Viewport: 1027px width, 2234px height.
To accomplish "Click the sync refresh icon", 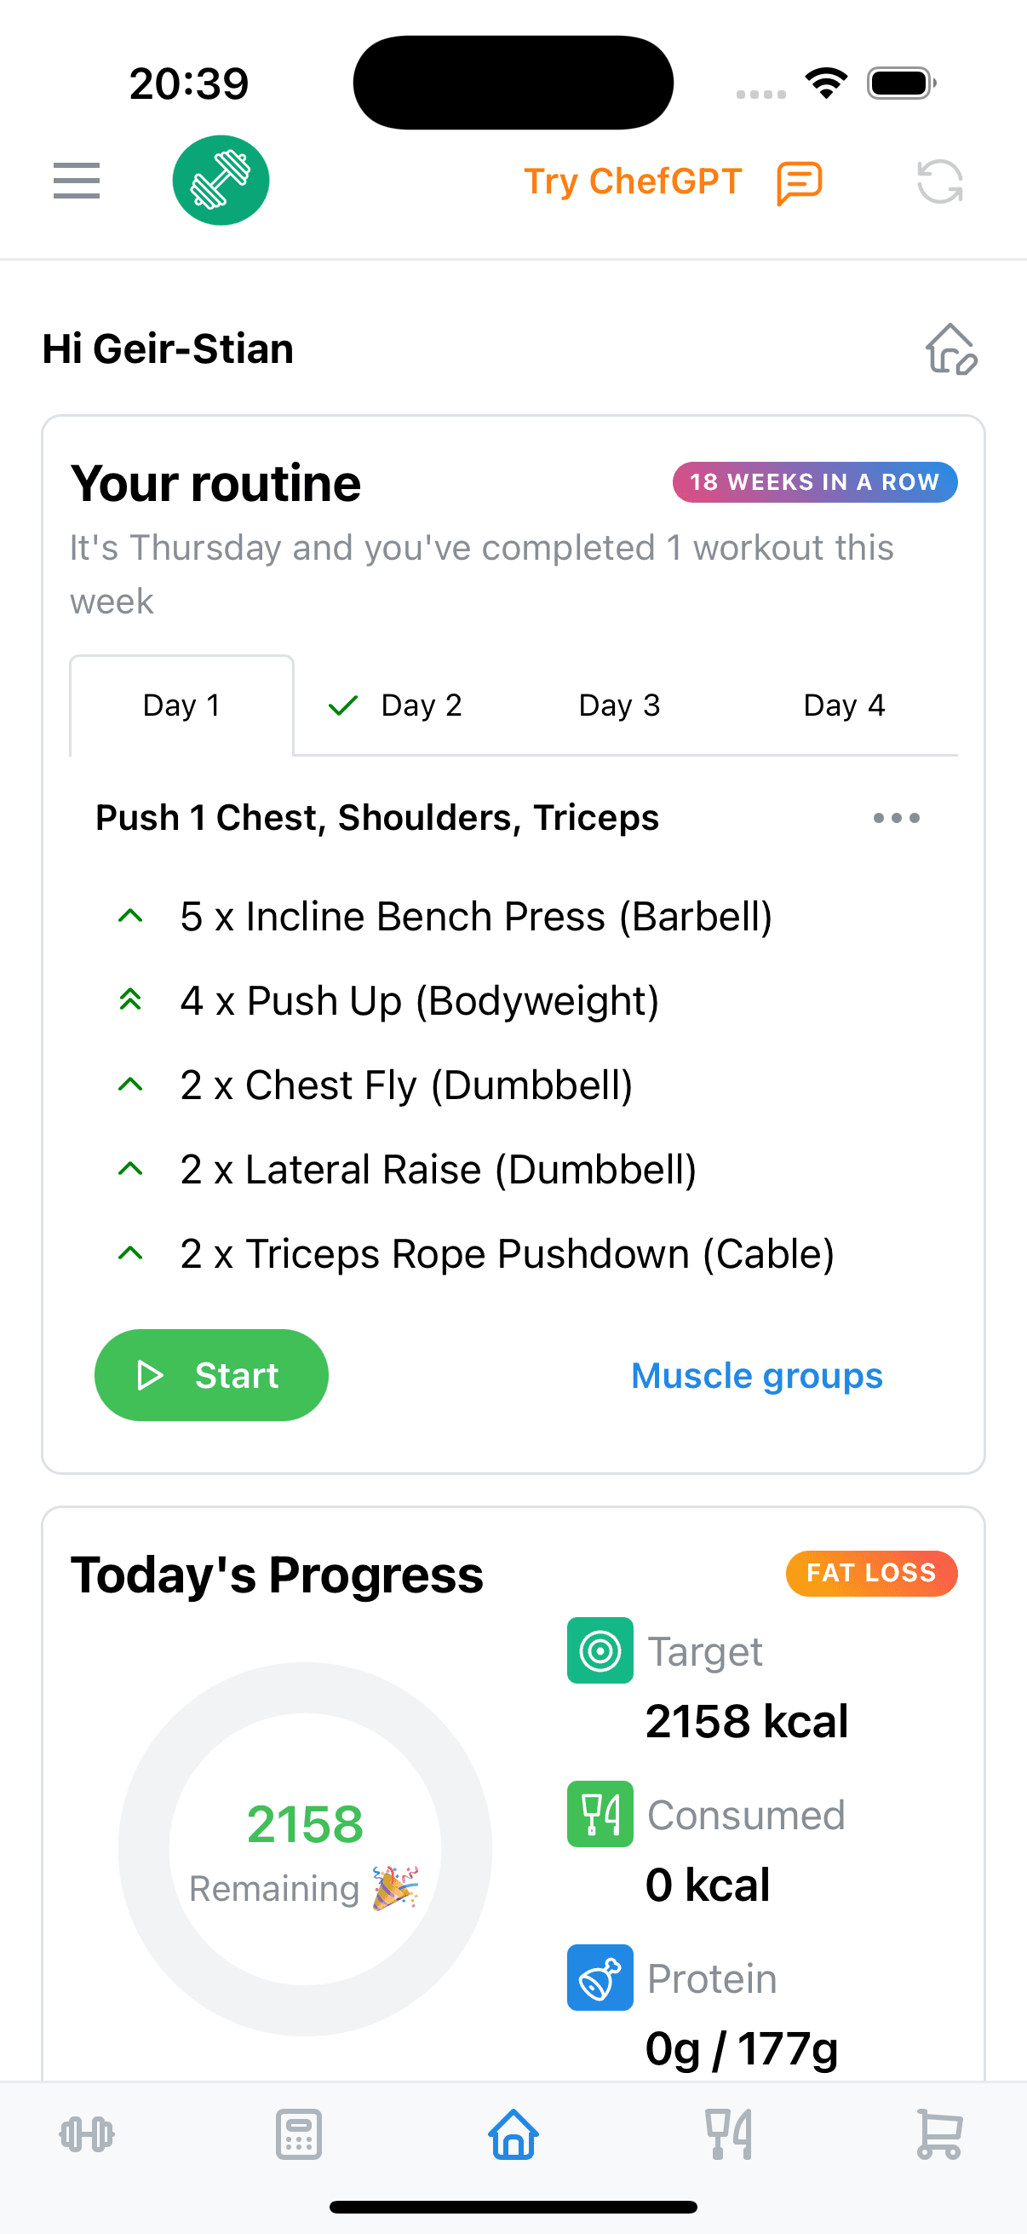I will (941, 181).
